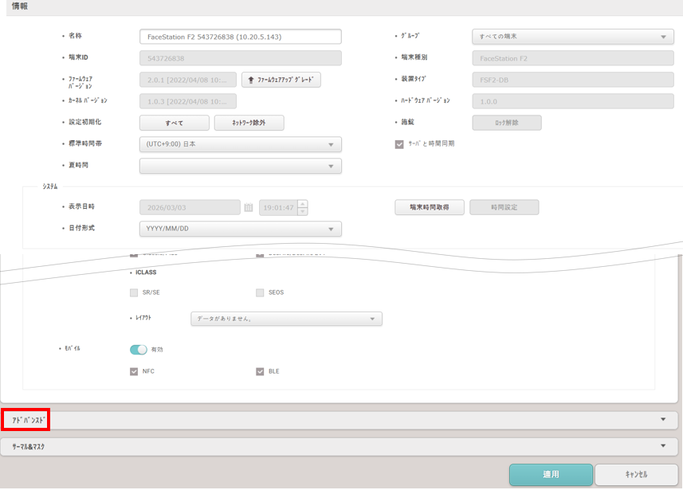Click the calendar icon beside the display date

coord(249,208)
